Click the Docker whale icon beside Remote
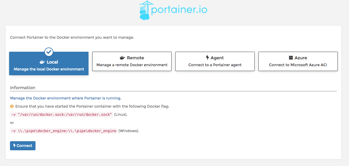349x166 pixels. 122,58
